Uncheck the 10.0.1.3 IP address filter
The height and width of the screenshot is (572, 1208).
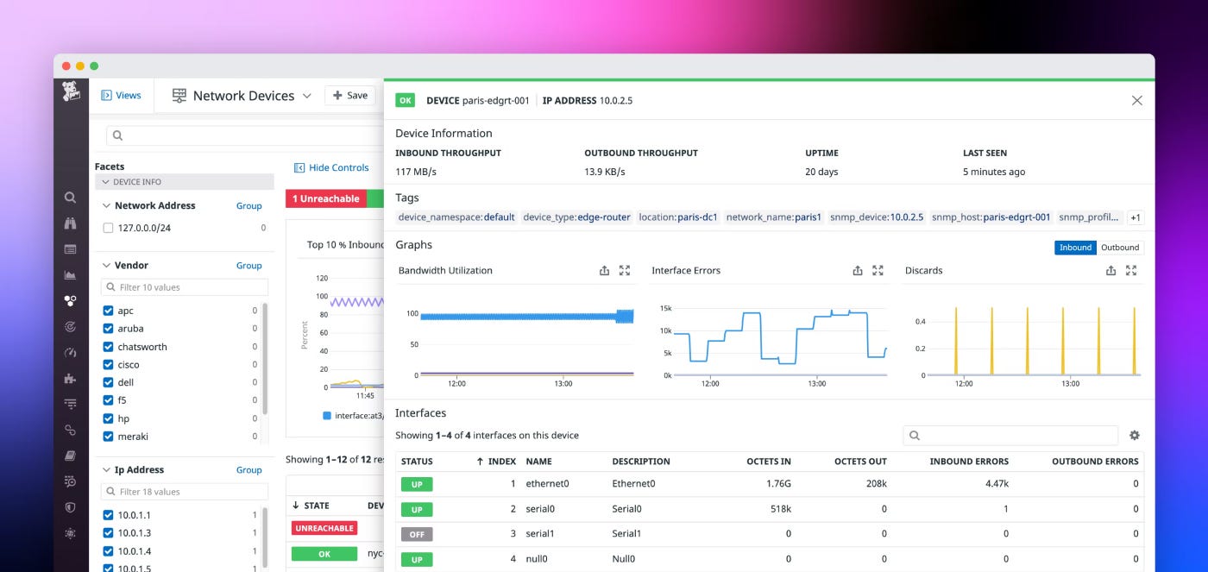pyautogui.click(x=107, y=532)
